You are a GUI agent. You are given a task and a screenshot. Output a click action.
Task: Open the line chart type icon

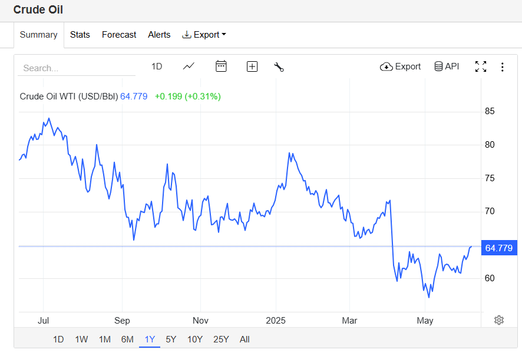pos(189,66)
